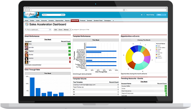Click Brooke's profile photo
Image resolution: width=191 pixels, height=109 pixels.
tap(27, 55)
